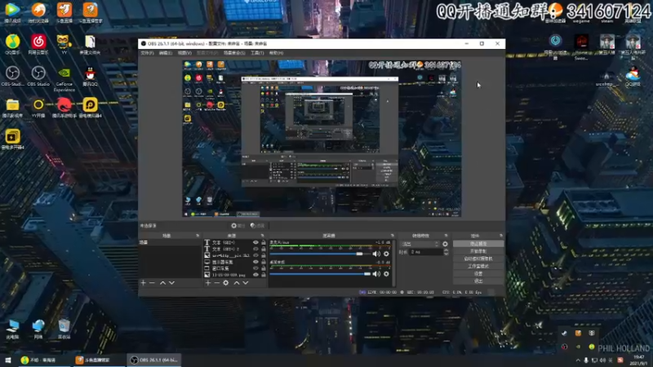Pop out the Scenes dock panel
The height and width of the screenshot is (367, 653).
click(x=198, y=236)
